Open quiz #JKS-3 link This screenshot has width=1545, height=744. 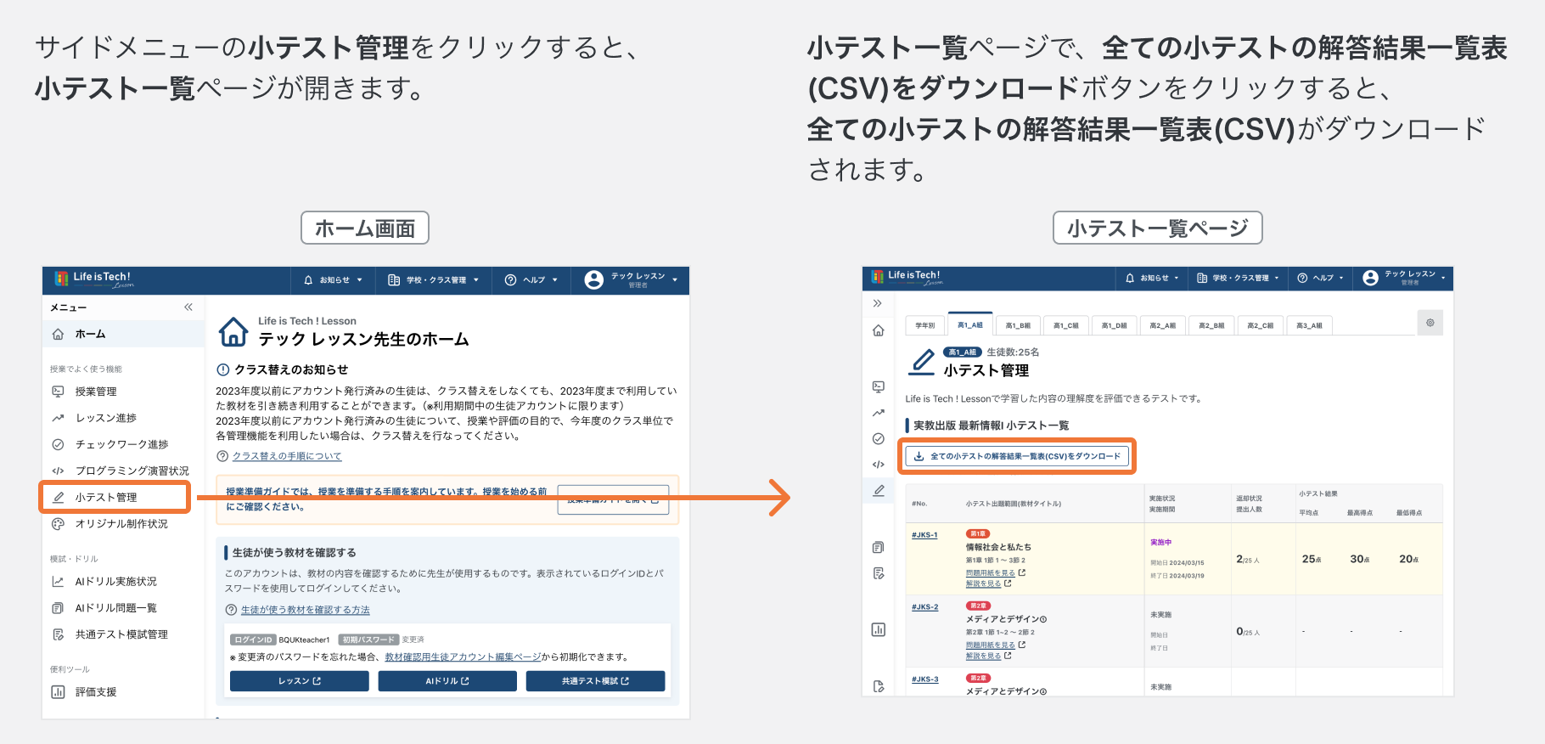click(924, 679)
